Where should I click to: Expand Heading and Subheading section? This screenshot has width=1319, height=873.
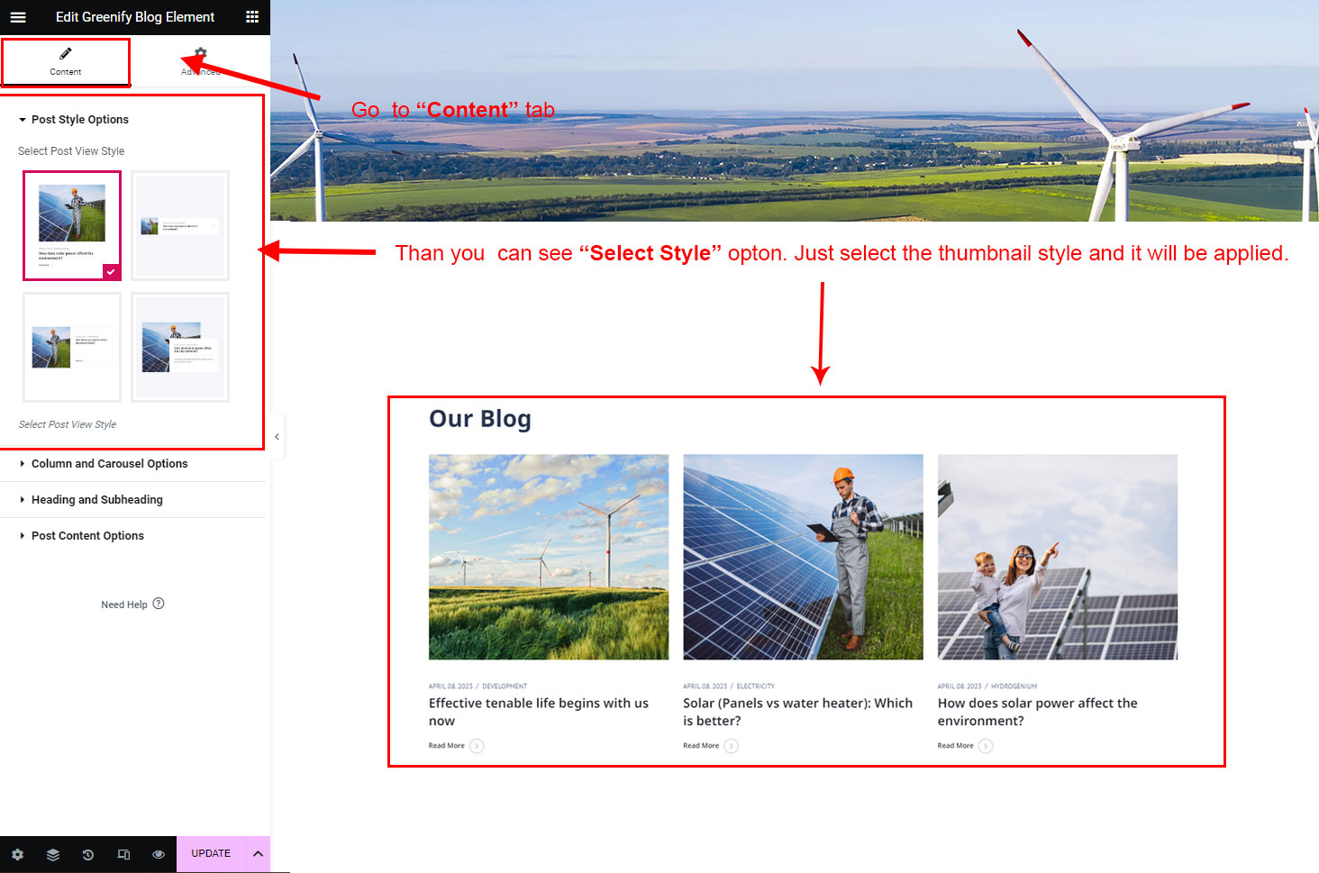(x=96, y=500)
